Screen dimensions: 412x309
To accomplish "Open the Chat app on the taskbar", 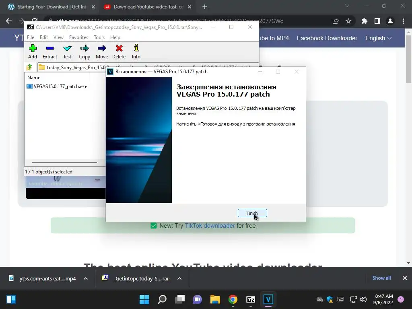I will [x=197, y=299].
